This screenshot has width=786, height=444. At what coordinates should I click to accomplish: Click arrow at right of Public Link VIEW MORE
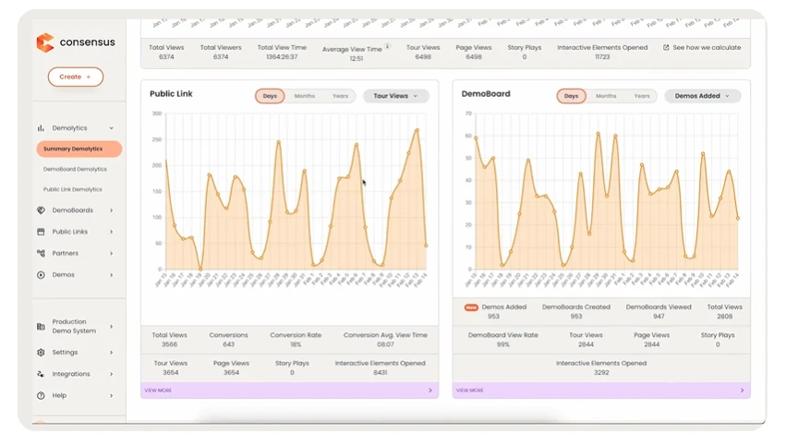click(x=430, y=390)
